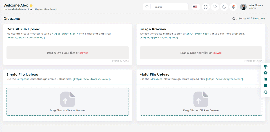The image size is (270, 132).
Task: Click the Single File Upload drop area
Action: [x=67, y=102]
